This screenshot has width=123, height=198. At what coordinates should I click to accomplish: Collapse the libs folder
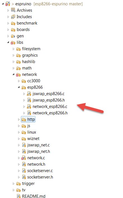(8, 42)
